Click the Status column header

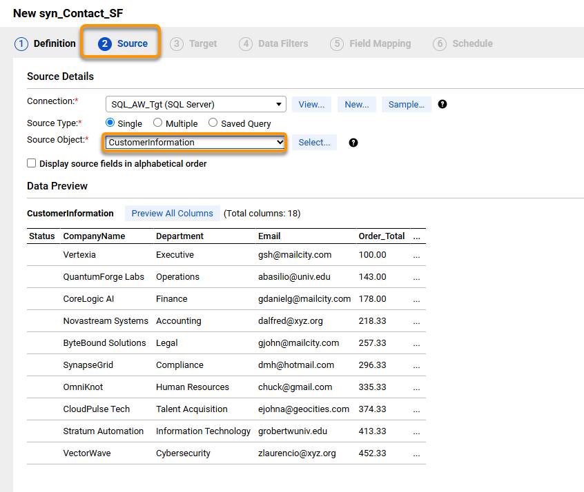coord(41,236)
